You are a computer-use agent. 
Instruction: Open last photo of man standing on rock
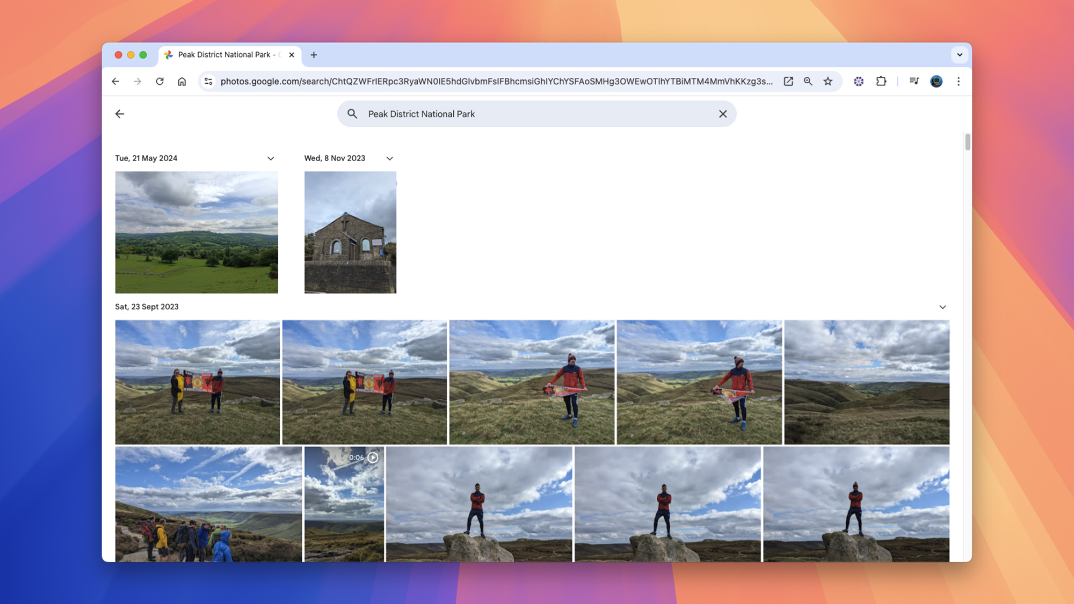tap(856, 504)
